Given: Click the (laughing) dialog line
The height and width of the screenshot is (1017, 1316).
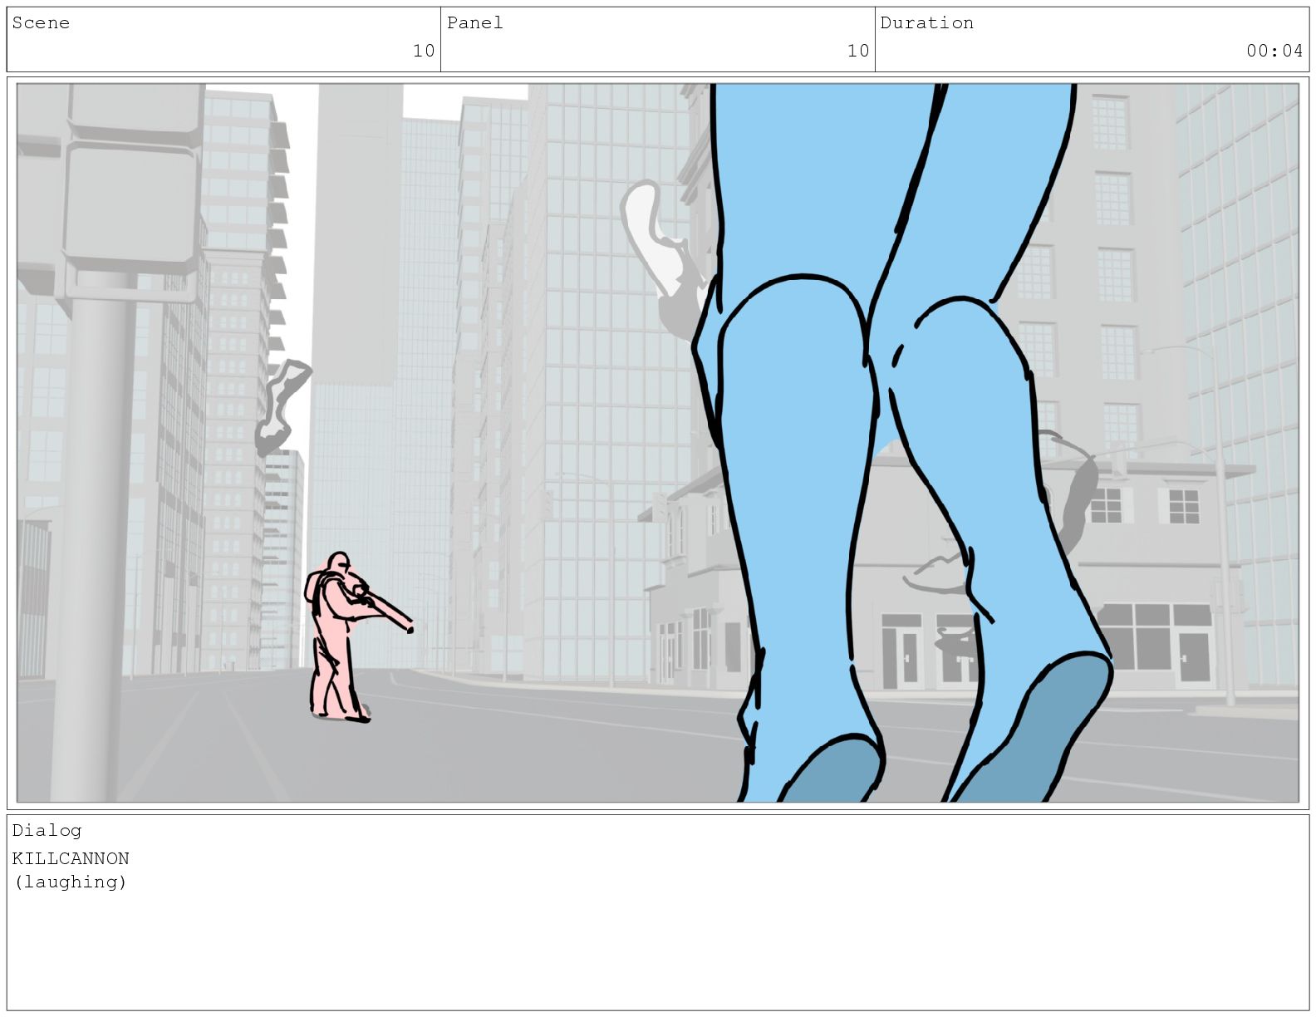Looking at the screenshot, I should (x=71, y=882).
